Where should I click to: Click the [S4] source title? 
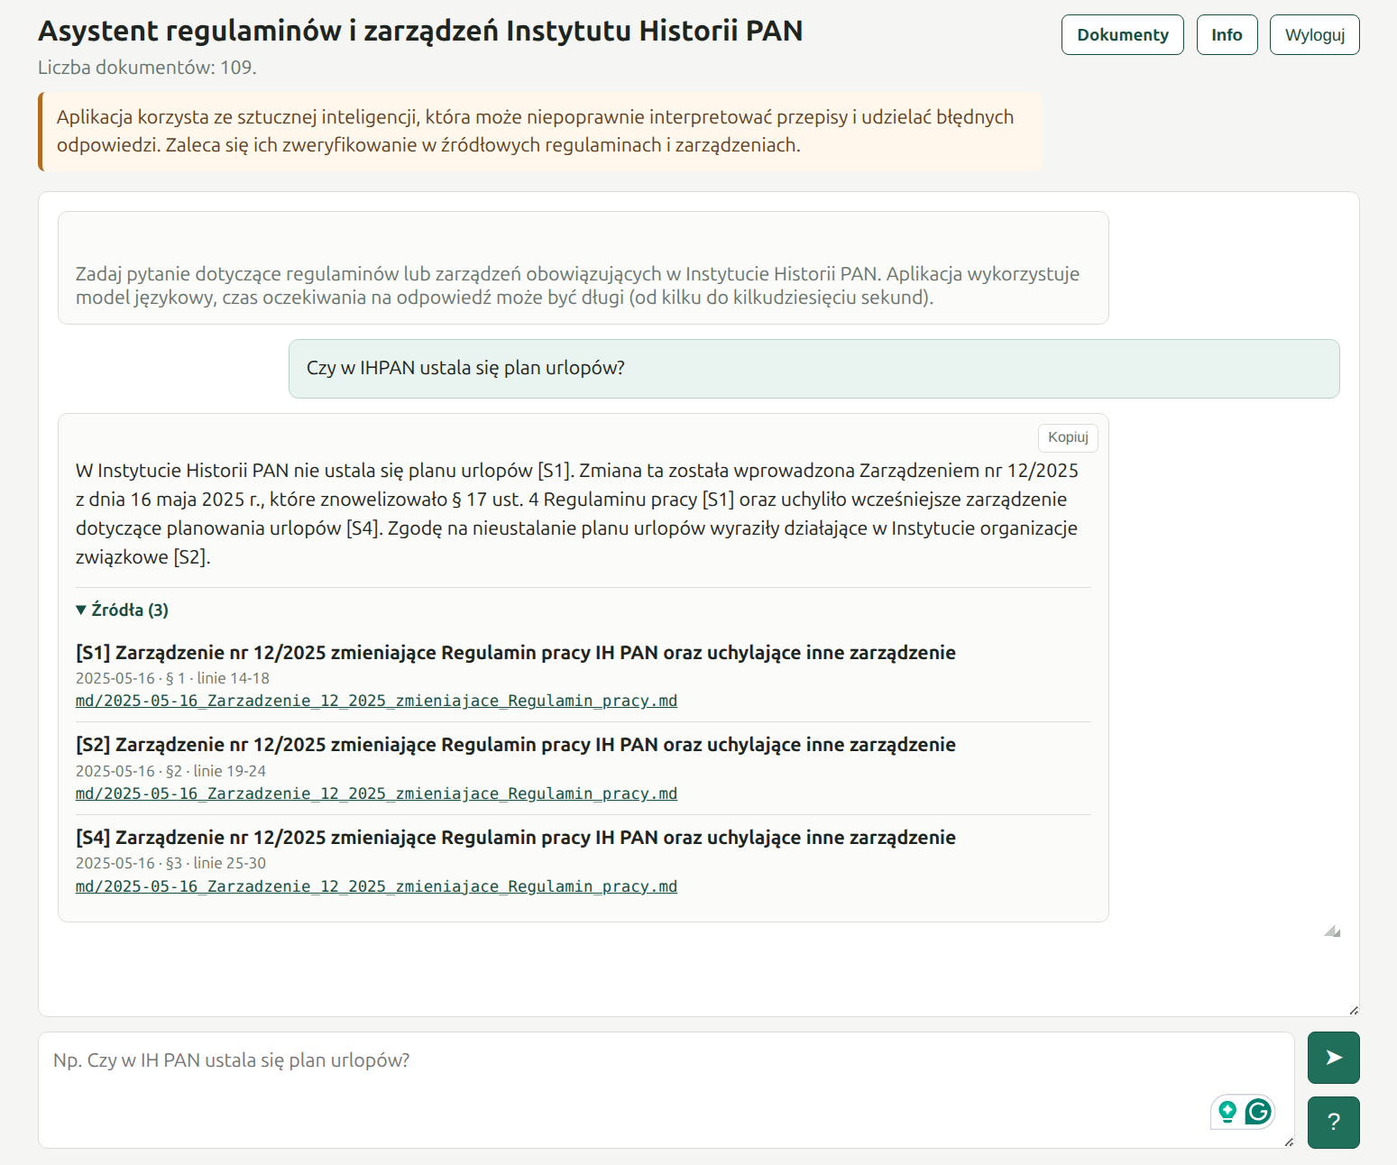click(x=516, y=838)
